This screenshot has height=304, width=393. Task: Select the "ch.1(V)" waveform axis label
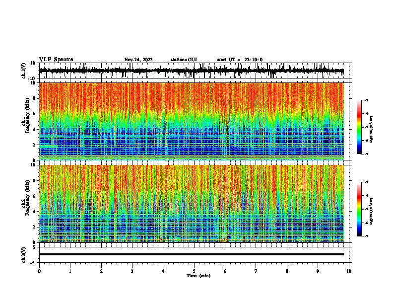pos(24,71)
